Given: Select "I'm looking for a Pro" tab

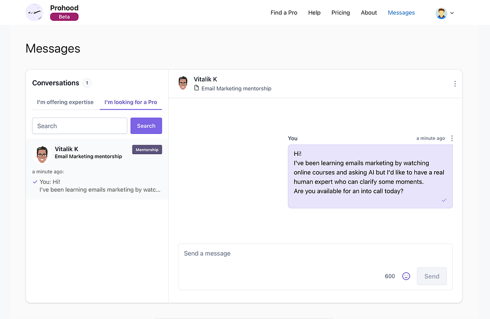Looking at the screenshot, I should [130, 102].
